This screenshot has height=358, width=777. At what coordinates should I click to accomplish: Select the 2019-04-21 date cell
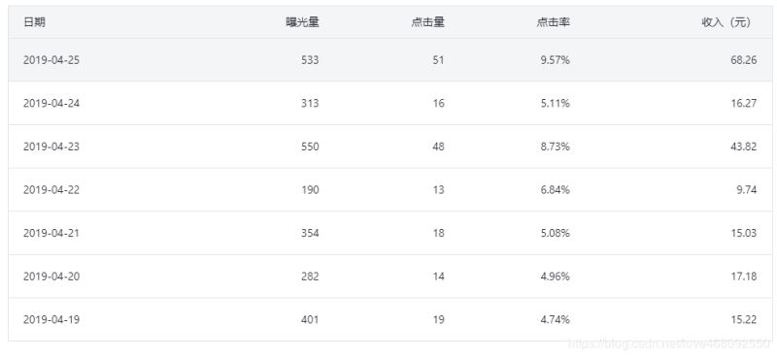51,233
